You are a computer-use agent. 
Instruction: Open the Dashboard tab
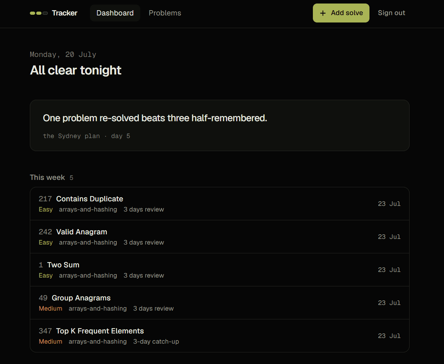pyautogui.click(x=115, y=13)
